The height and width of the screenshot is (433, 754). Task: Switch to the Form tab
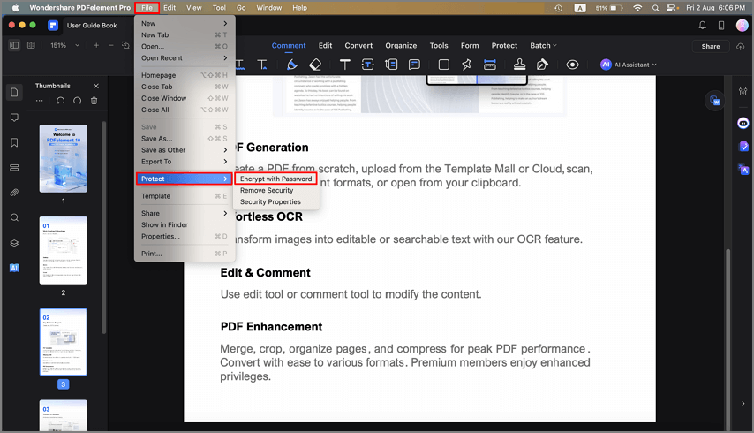point(470,45)
